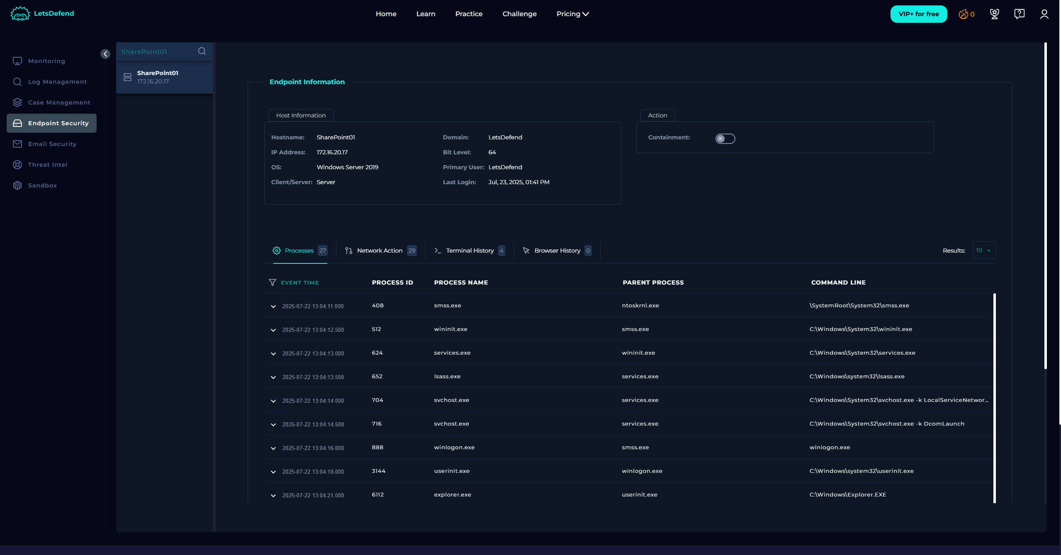Image resolution: width=1061 pixels, height=555 pixels.
Task: Expand the smss.exe process row
Action: point(273,307)
